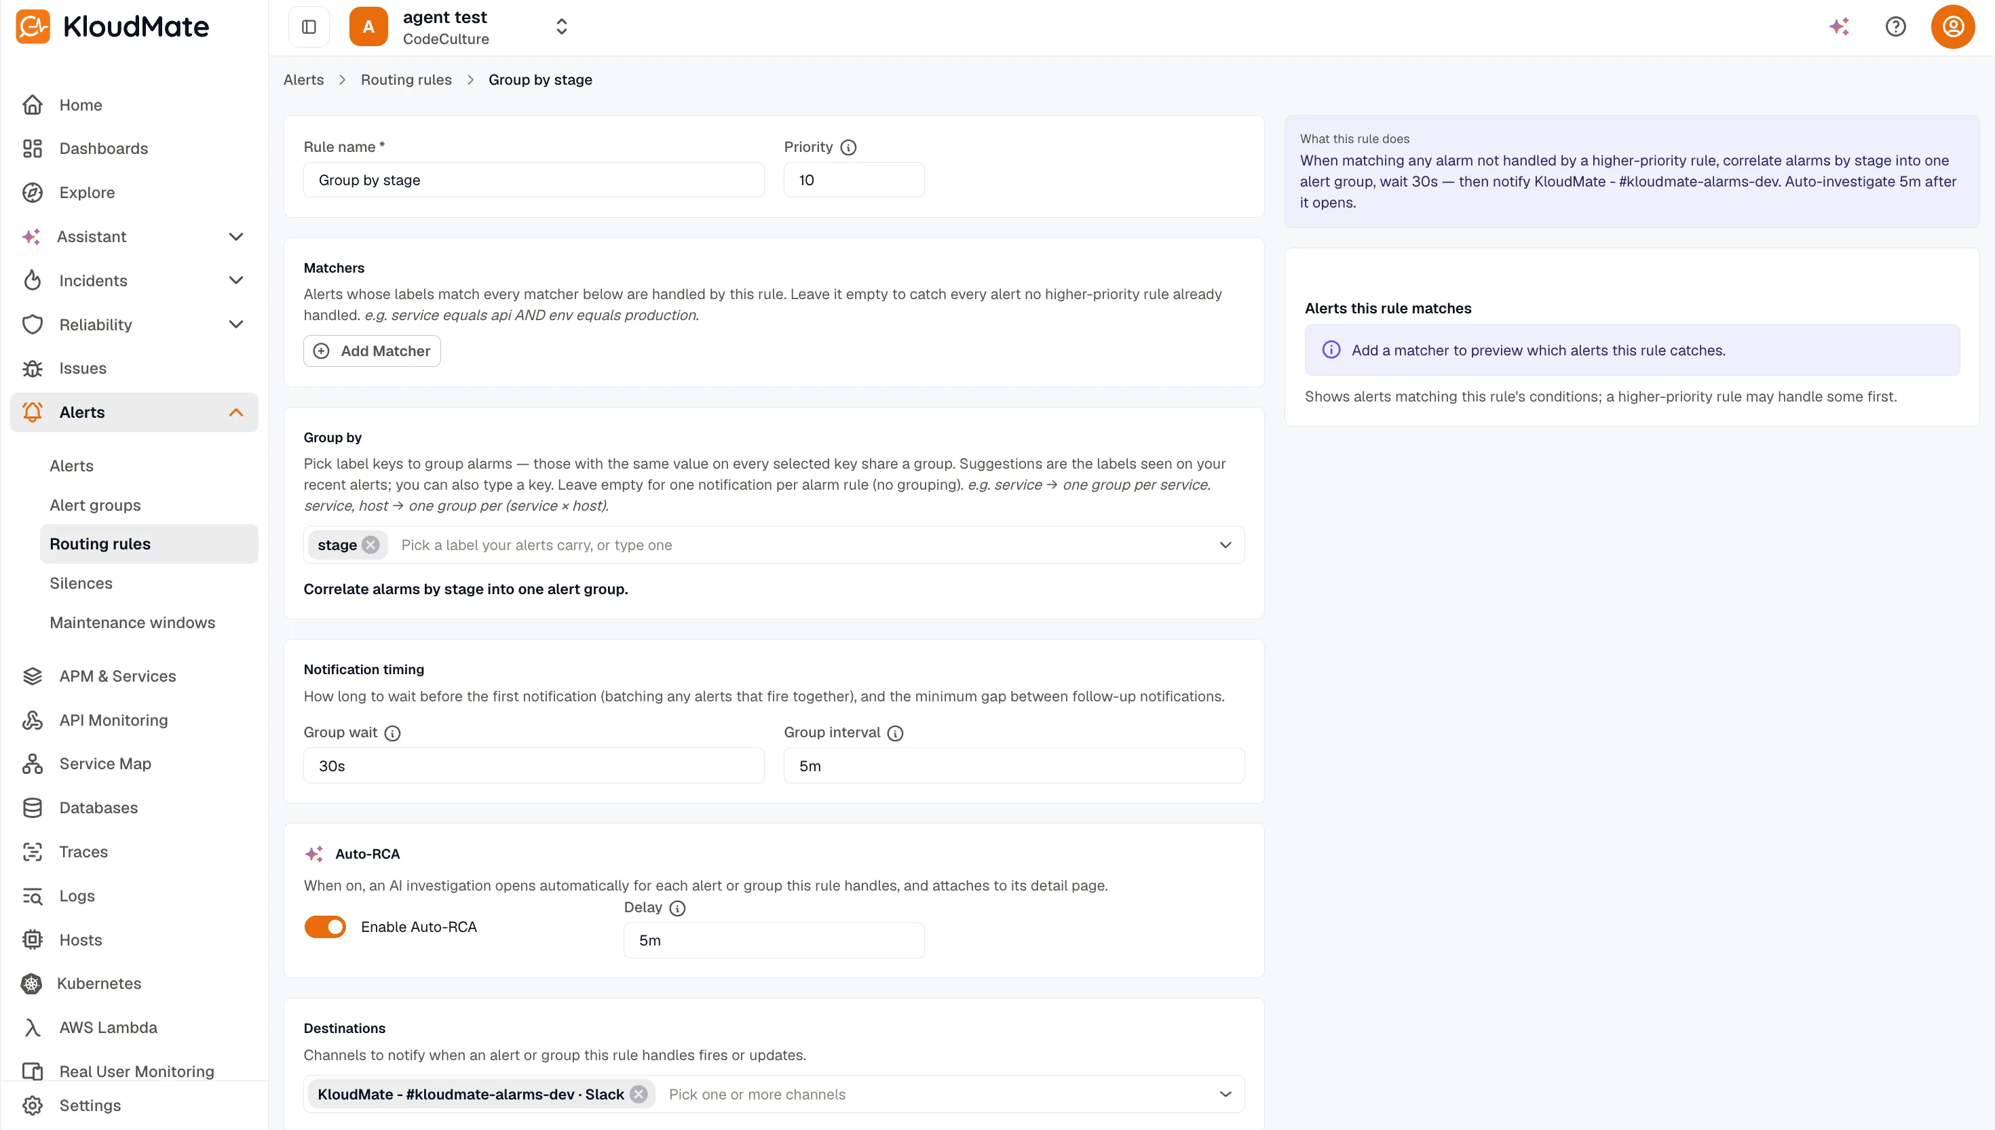Click the Group wait info icon
1995x1130 pixels.
(393, 733)
